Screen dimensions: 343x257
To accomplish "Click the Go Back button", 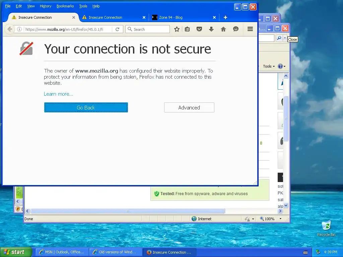I will pos(86,107).
